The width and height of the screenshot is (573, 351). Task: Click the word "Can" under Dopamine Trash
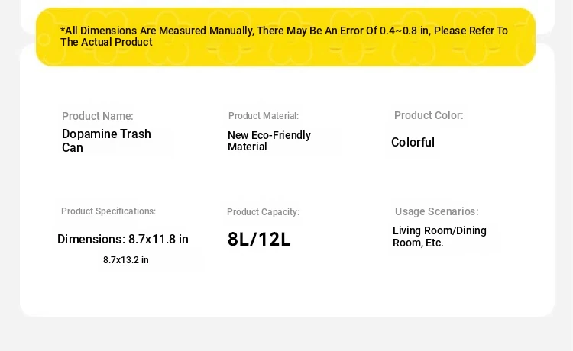click(x=73, y=148)
